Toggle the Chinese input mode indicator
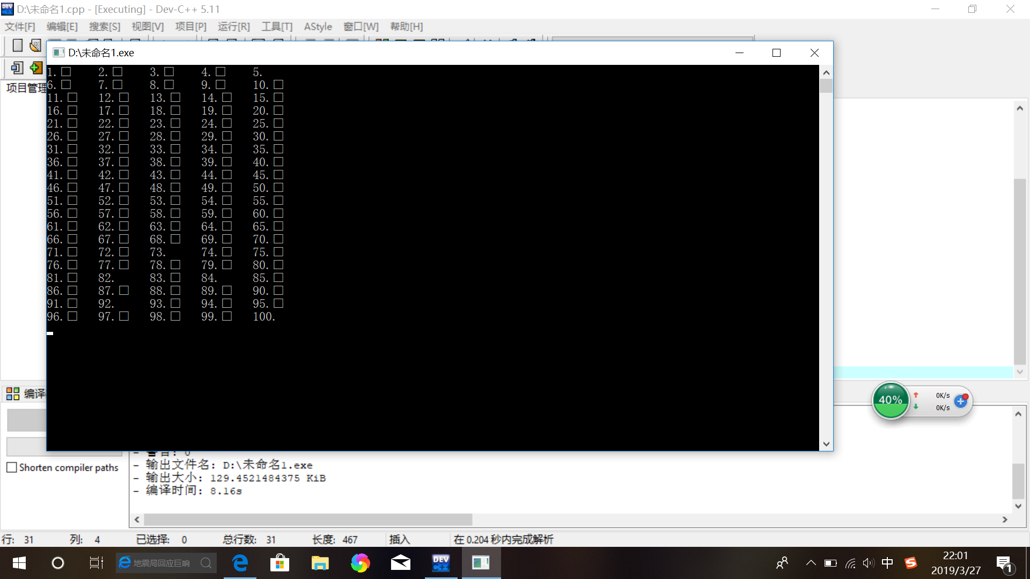The width and height of the screenshot is (1030, 579). [887, 563]
